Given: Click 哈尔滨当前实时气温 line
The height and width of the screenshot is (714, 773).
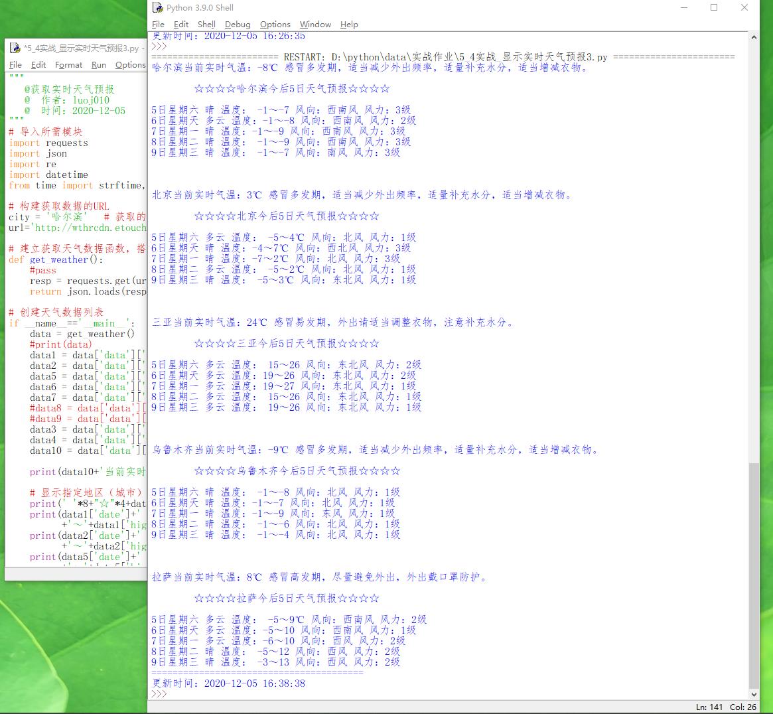Looking at the screenshot, I should pos(370,68).
